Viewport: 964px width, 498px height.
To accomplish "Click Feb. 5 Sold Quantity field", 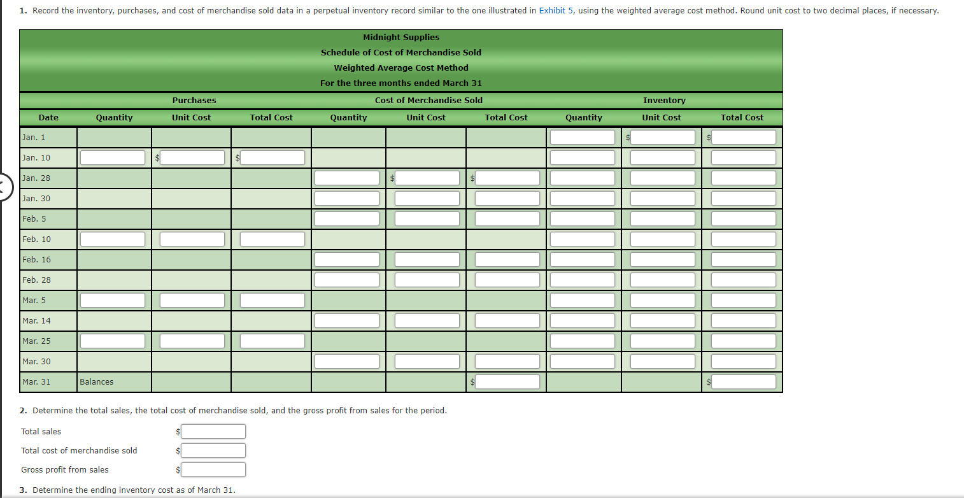I will click(x=347, y=218).
